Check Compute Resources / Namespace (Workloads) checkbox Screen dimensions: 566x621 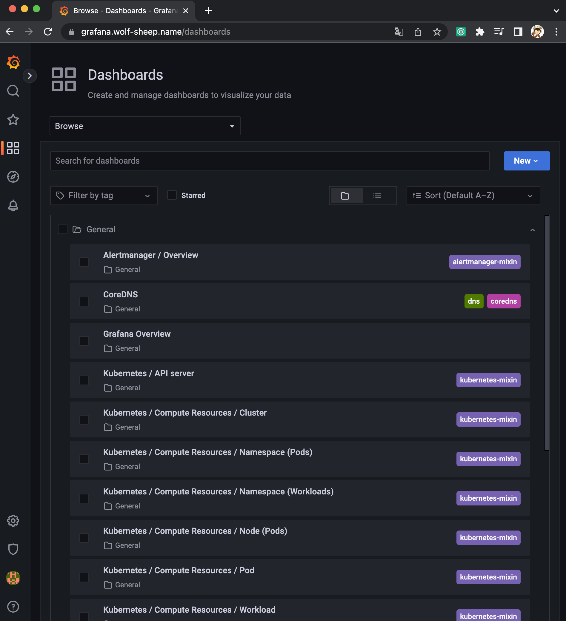(84, 499)
